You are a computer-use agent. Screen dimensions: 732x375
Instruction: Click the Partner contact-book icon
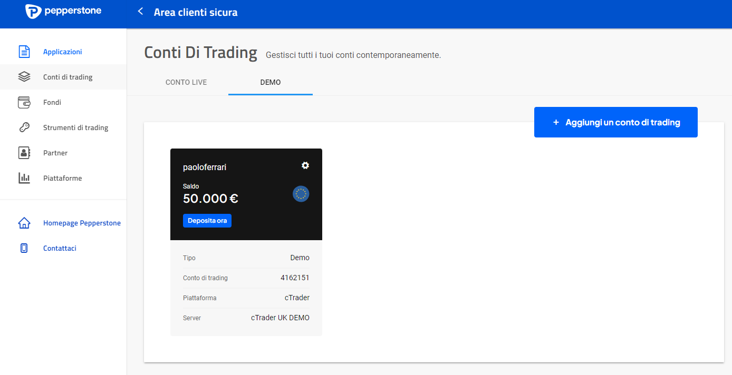pyautogui.click(x=24, y=153)
